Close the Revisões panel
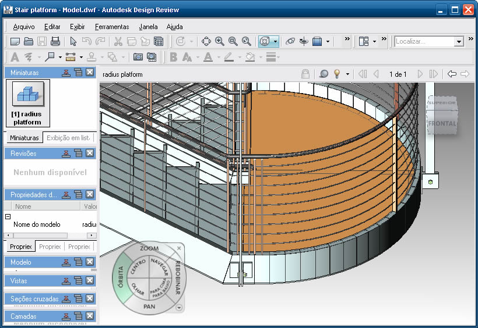Image resolution: width=478 pixels, height=328 pixels. 90,153
